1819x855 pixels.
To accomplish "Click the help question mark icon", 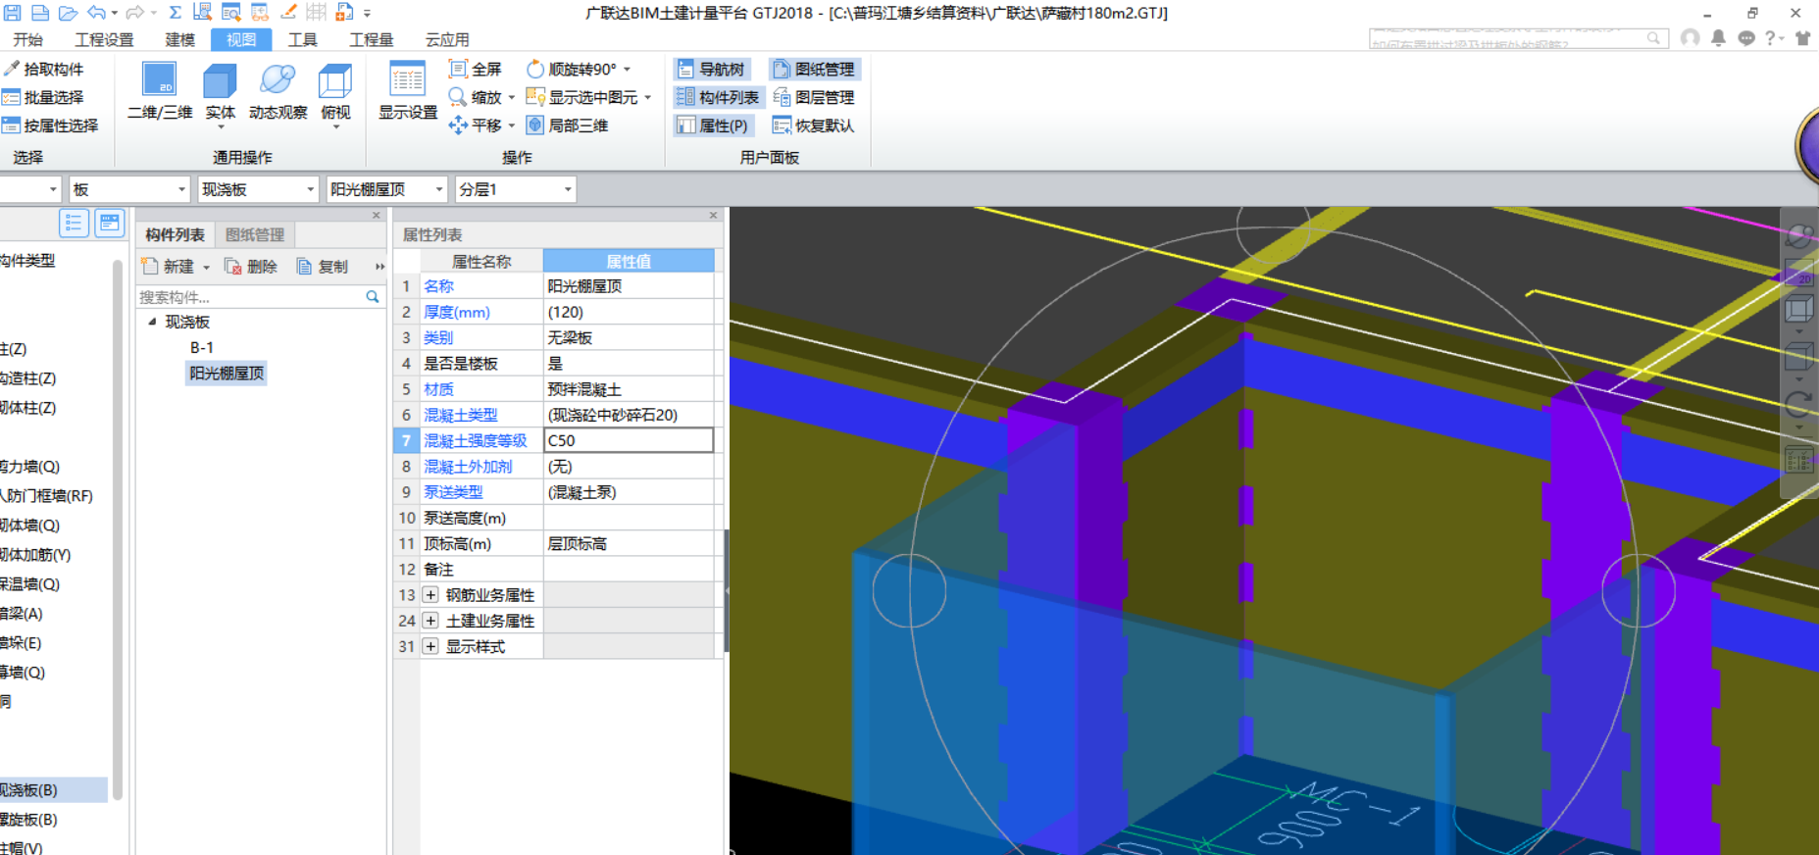I will click(x=1770, y=37).
